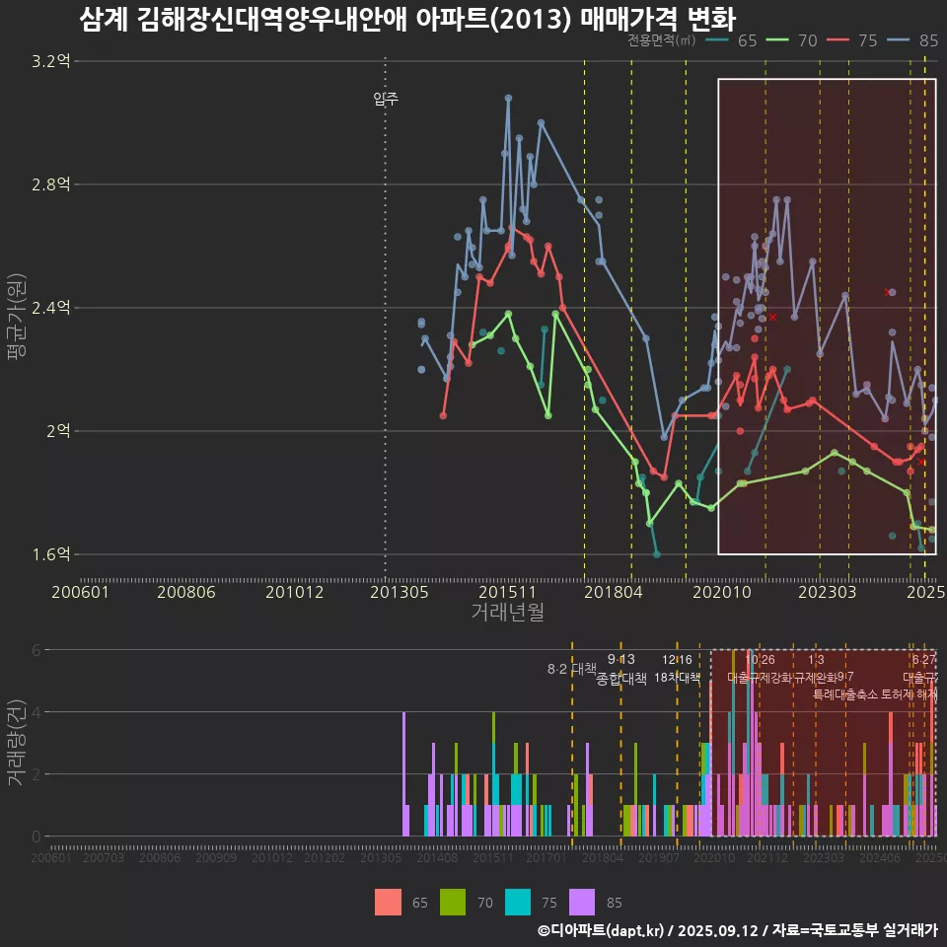Click the cyan 75 bar legend swatch

[x=518, y=903]
